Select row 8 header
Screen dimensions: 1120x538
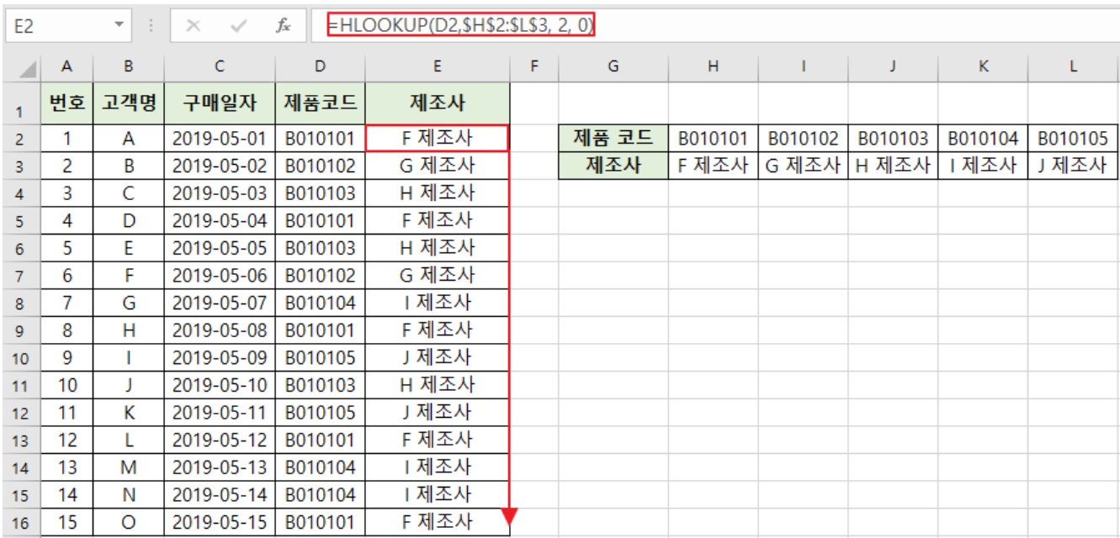(21, 303)
